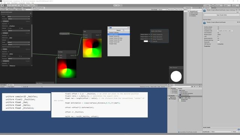Click the Show In Project button
Viewport: 240px width, 135px height.
coord(12,9)
